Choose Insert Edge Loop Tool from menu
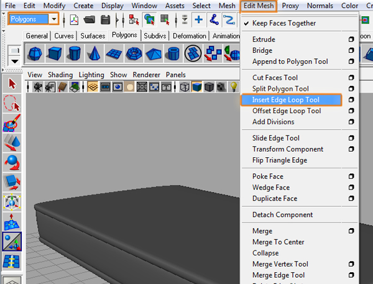Viewport: 373px width, 284px height. (x=285, y=99)
